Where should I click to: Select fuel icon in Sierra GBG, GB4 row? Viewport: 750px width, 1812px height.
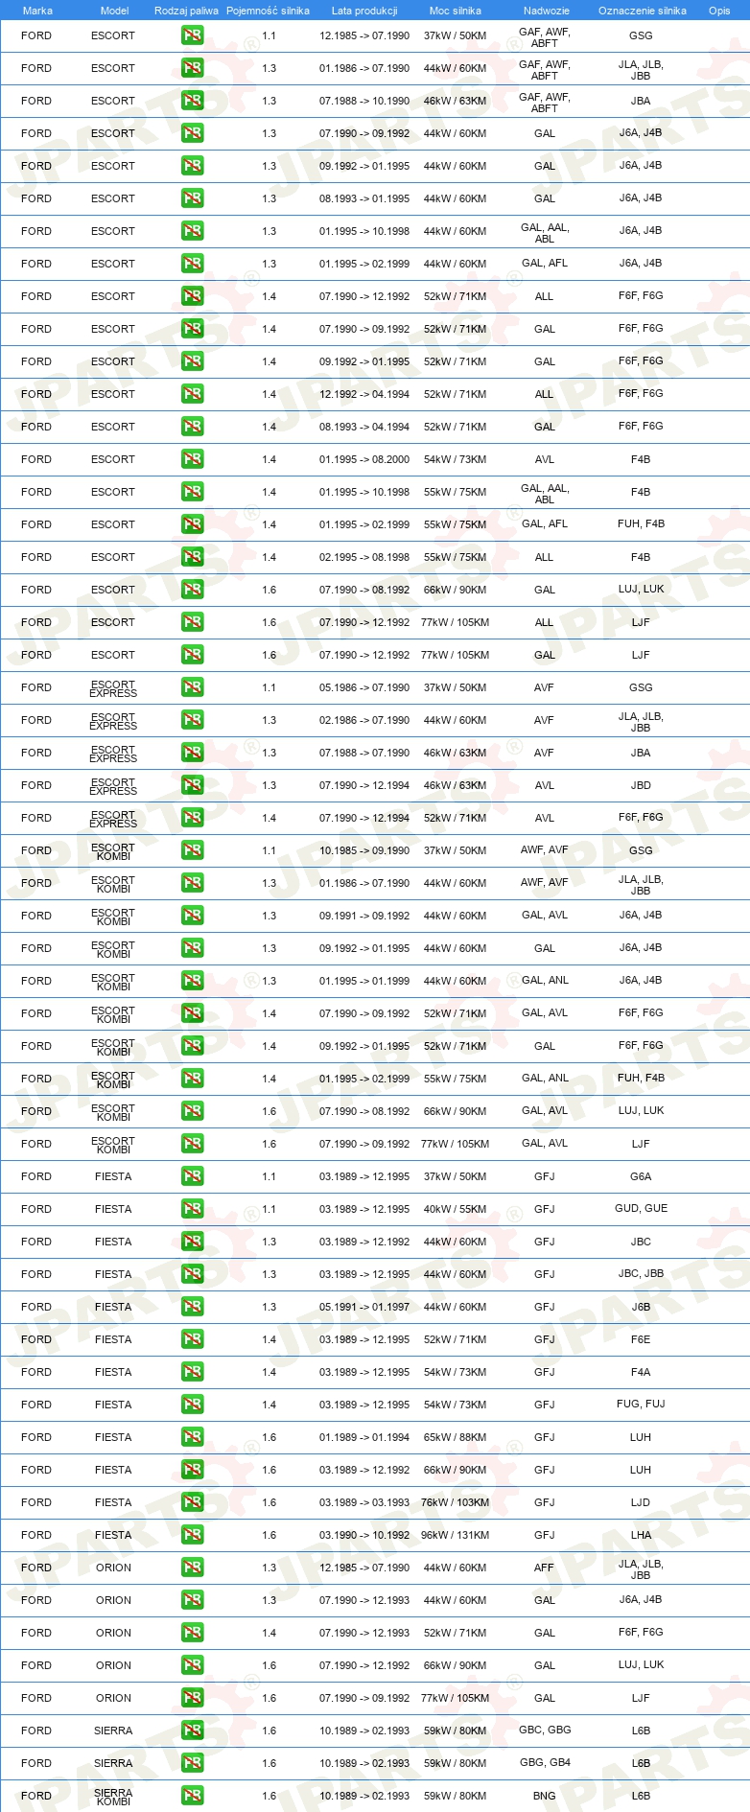point(192,1763)
